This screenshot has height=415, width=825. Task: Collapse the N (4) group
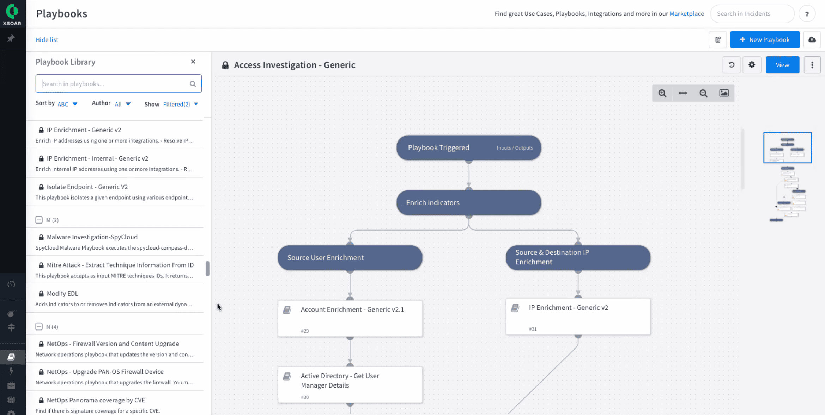[39, 327]
